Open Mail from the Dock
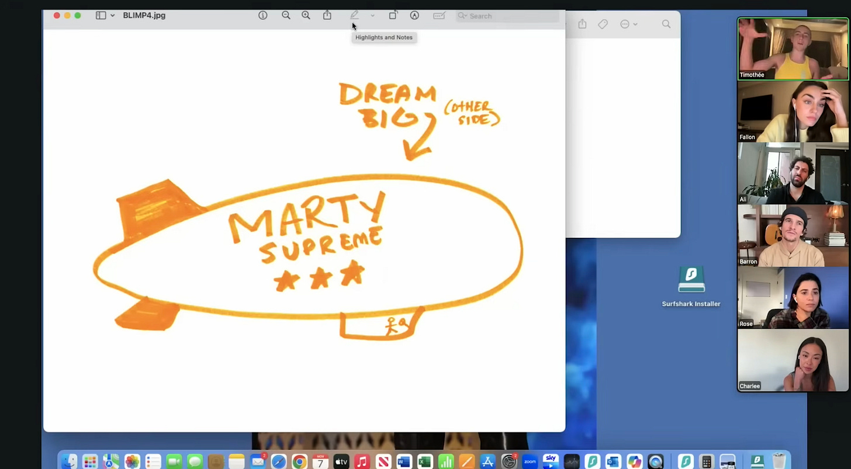 (258, 461)
